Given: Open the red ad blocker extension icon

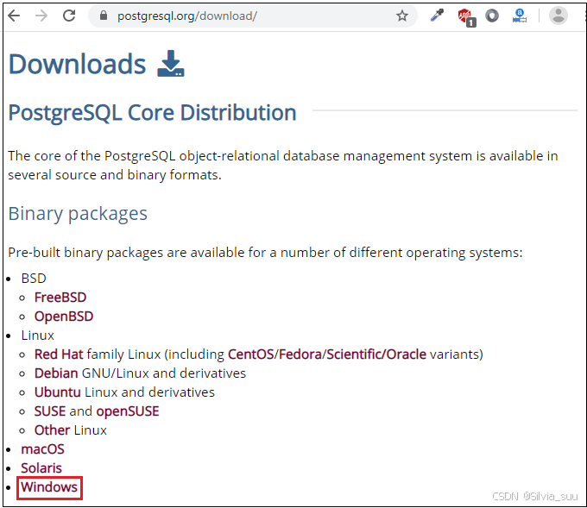Looking at the screenshot, I should click(466, 17).
